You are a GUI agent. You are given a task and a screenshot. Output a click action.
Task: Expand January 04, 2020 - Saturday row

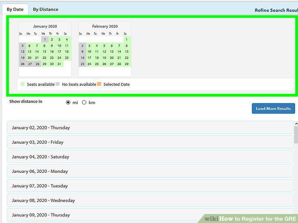pyautogui.click(x=150, y=157)
